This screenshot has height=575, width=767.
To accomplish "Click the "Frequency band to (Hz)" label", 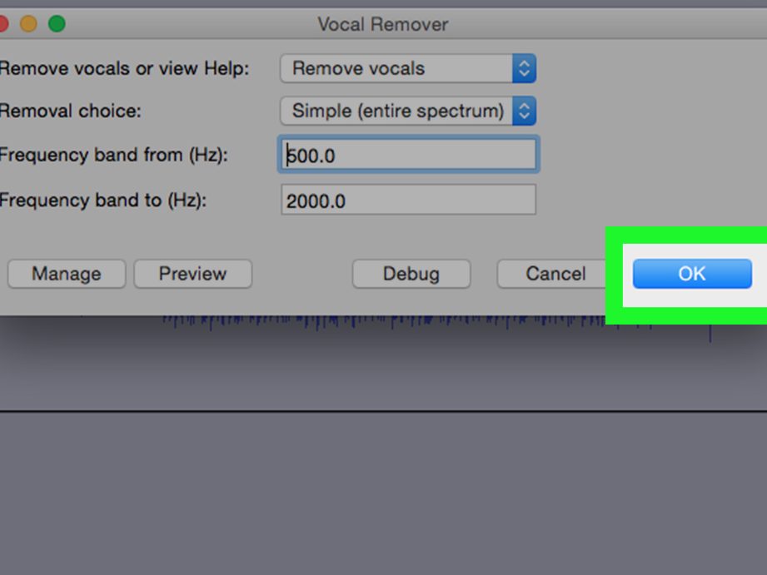I will [102, 201].
